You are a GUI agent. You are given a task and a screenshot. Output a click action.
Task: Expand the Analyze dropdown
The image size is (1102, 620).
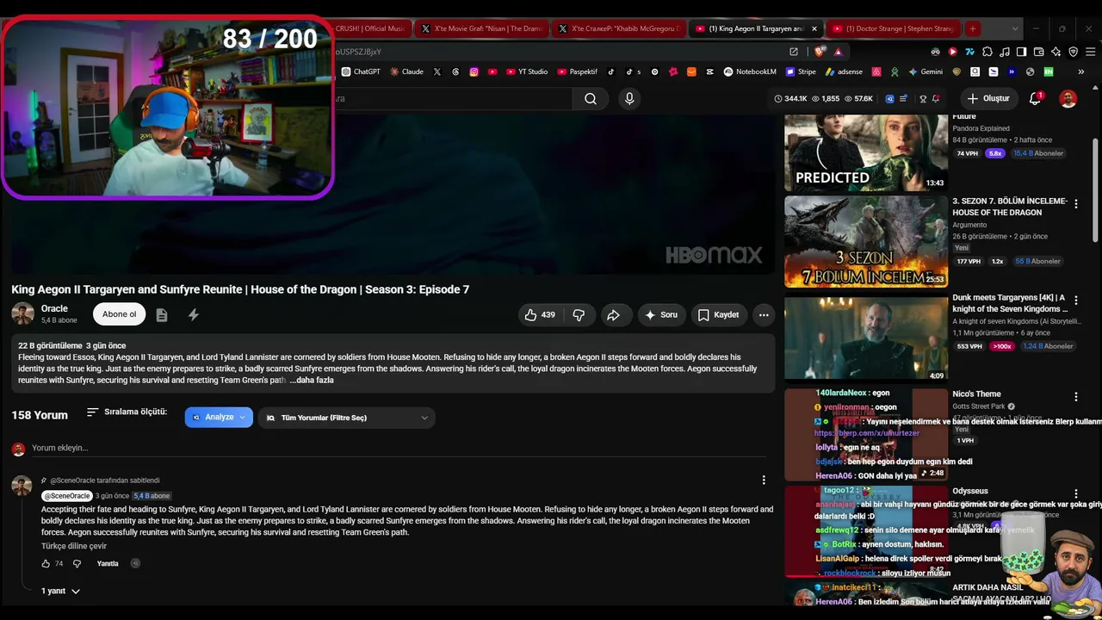point(219,418)
